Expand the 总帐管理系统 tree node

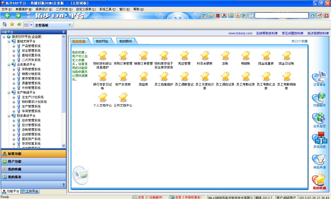(14, 130)
